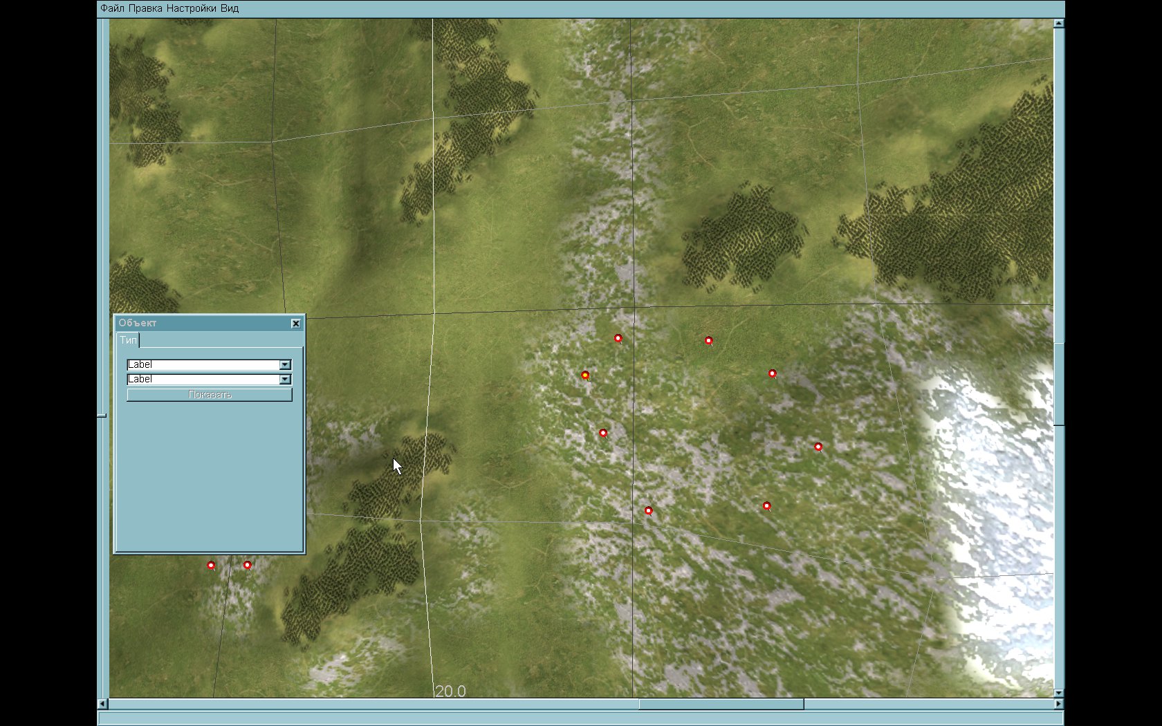Select the Тип tab in Объект panel

tap(128, 339)
